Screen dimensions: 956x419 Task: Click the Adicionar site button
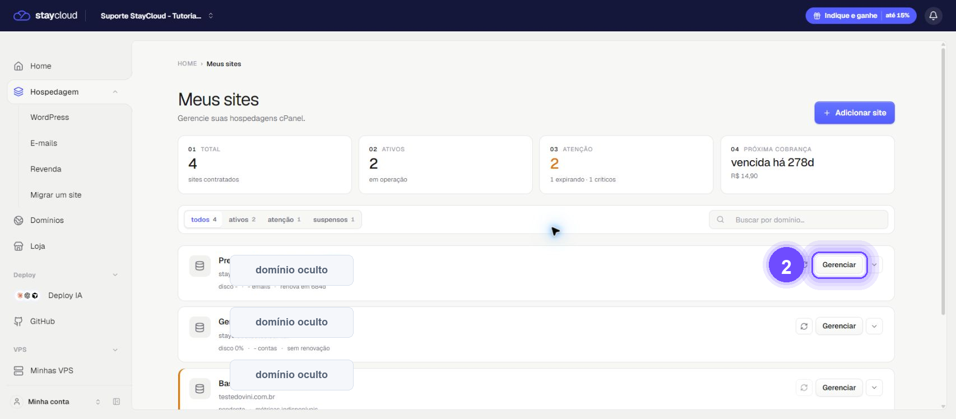pos(854,113)
